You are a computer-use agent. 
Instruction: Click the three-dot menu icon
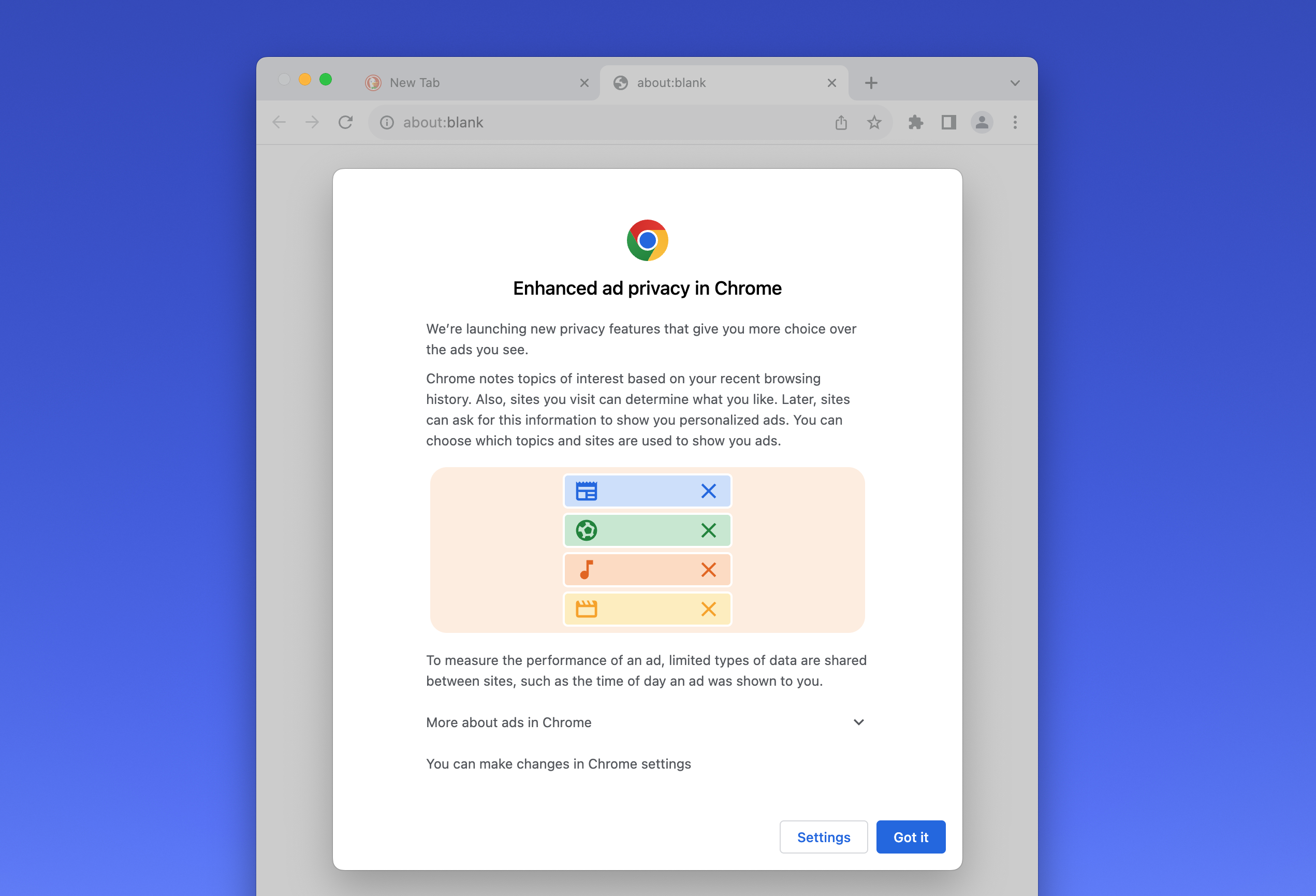pos(1015,122)
